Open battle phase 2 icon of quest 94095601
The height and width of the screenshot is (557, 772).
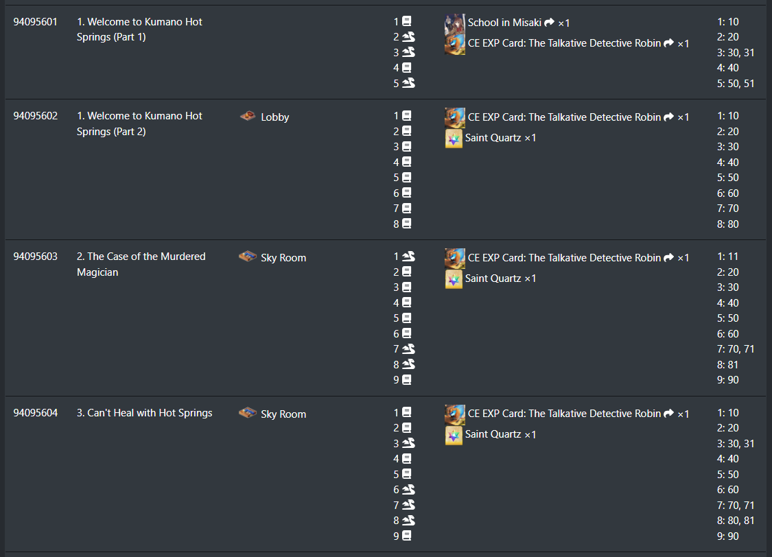click(409, 37)
